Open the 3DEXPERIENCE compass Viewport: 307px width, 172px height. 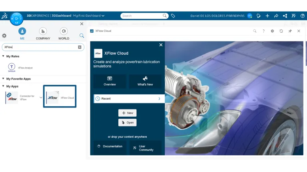click(17, 19)
